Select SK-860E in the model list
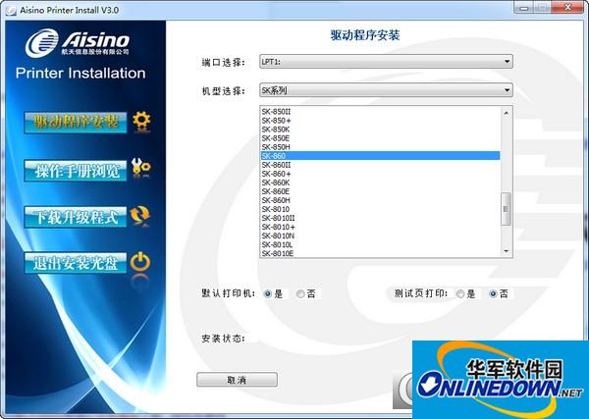Viewport: 589px width, 419px height. click(380, 191)
